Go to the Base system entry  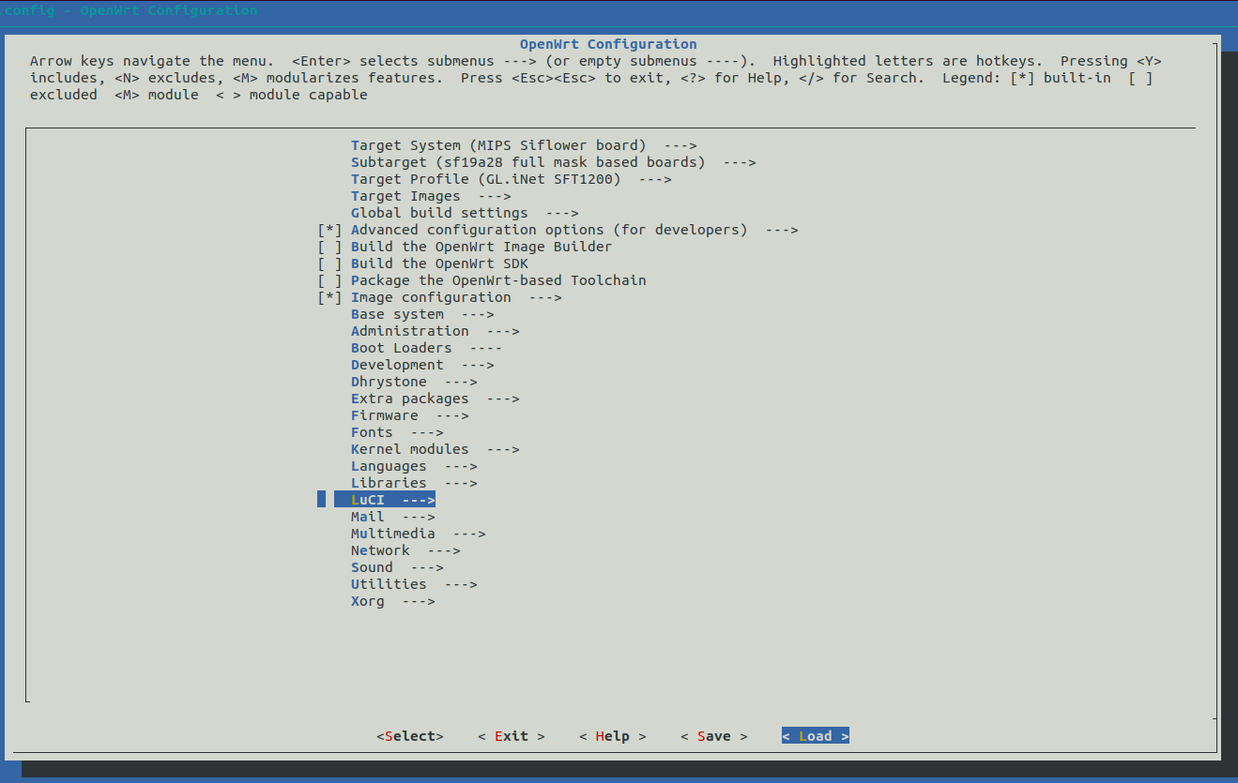(x=421, y=314)
